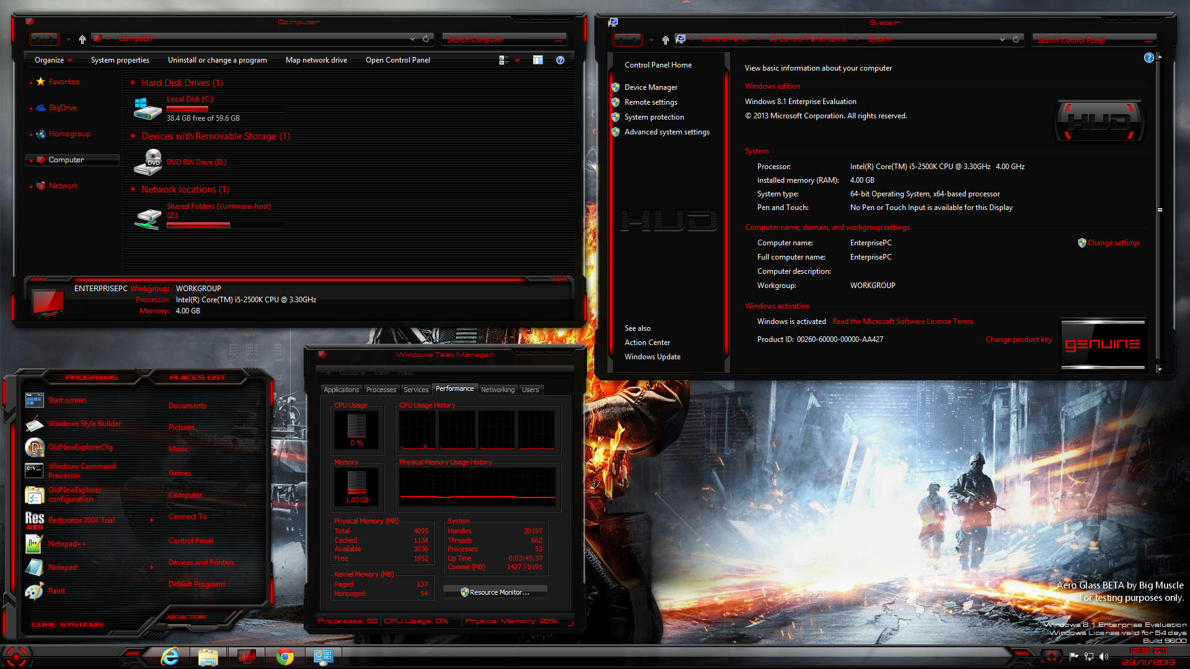
Task: Switch to Users tab in Task Manager
Action: (531, 390)
